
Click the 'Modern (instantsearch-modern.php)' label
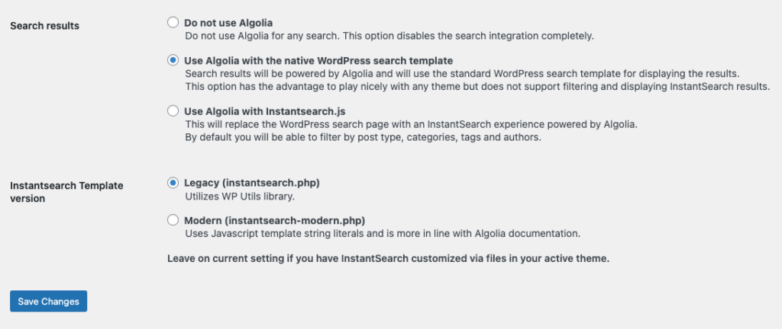(274, 220)
